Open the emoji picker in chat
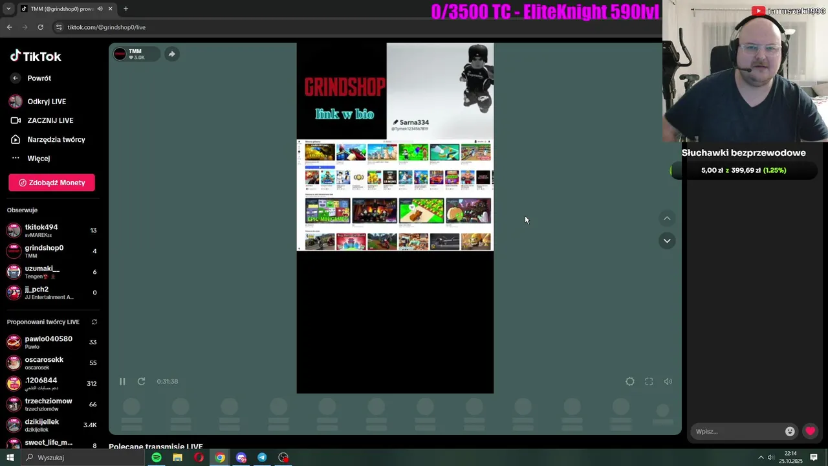Image resolution: width=828 pixels, height=466 pixels. click(x=790, y=431)
